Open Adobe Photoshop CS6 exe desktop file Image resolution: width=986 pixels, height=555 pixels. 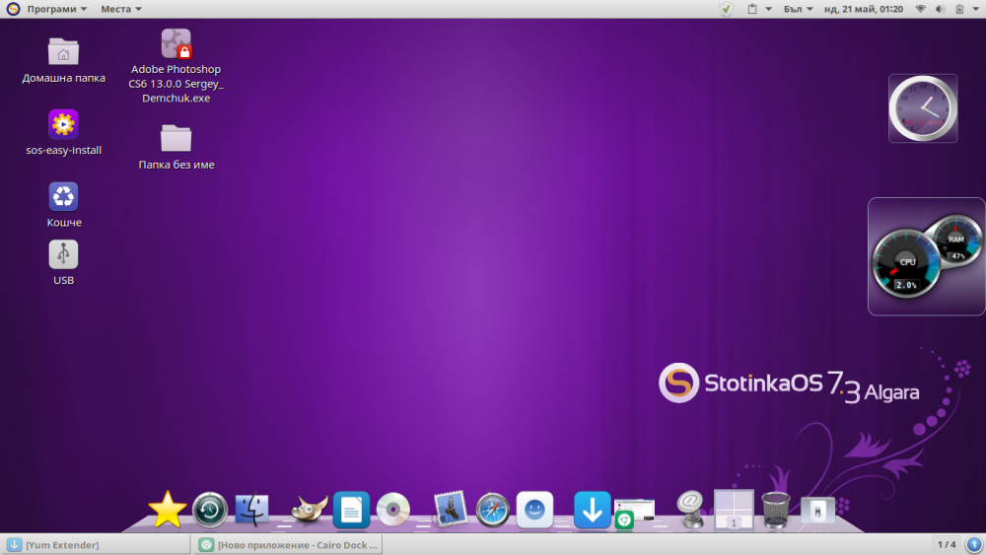176,66
